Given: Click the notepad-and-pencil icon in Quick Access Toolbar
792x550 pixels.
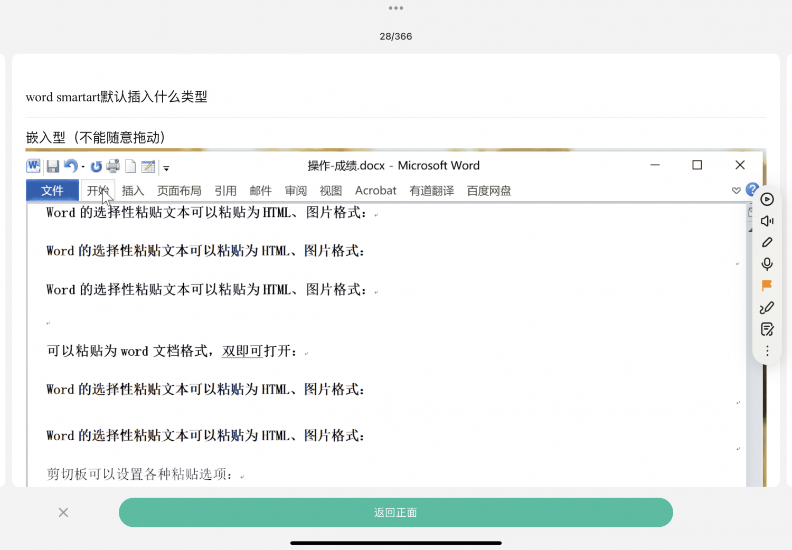Looking at the screenshot, I should pos(148,167).
